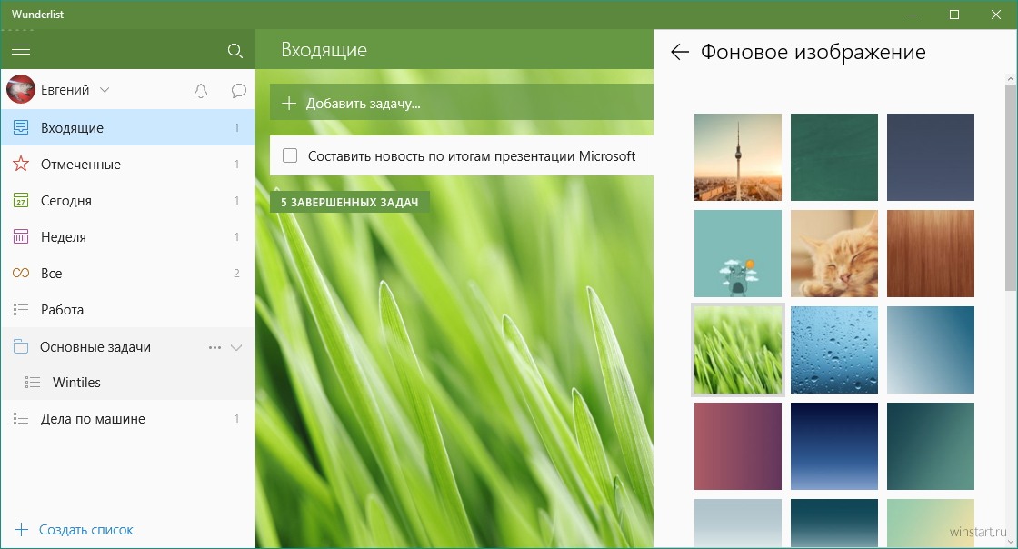Open the Основные задачи options ellipsis
1018x549 pixels.
coord(215,348)
